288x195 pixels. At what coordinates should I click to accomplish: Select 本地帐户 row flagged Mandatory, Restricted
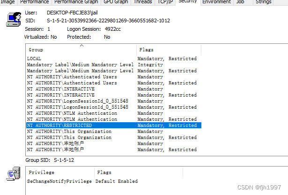click(114, 149)
